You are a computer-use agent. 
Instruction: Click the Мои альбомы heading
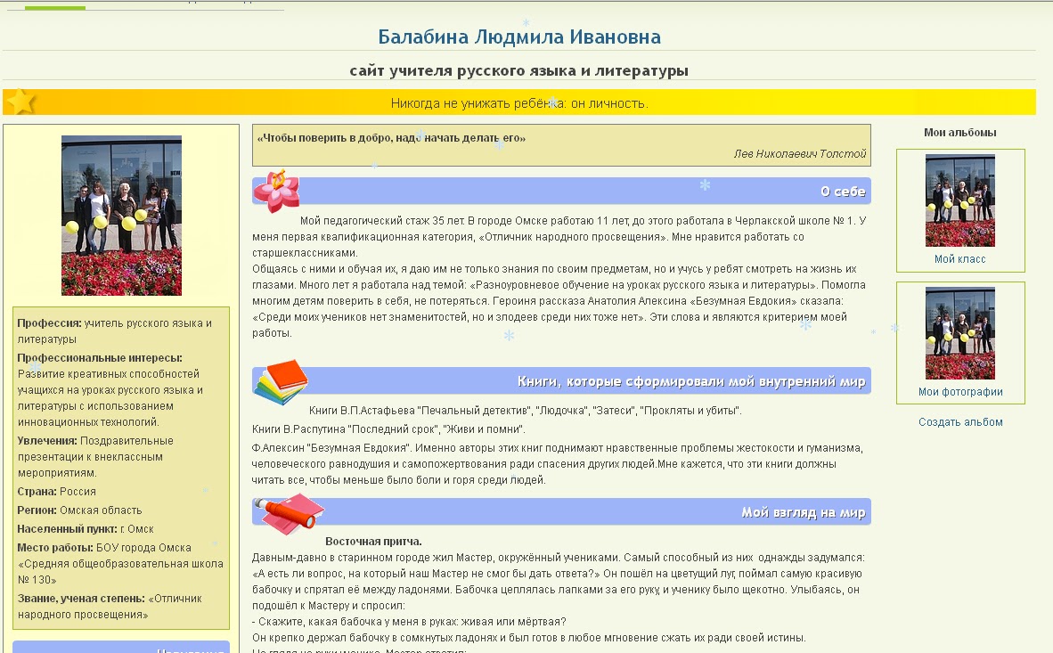click(959, 133)
